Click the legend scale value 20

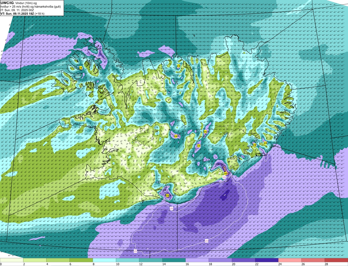pos(233,264)
